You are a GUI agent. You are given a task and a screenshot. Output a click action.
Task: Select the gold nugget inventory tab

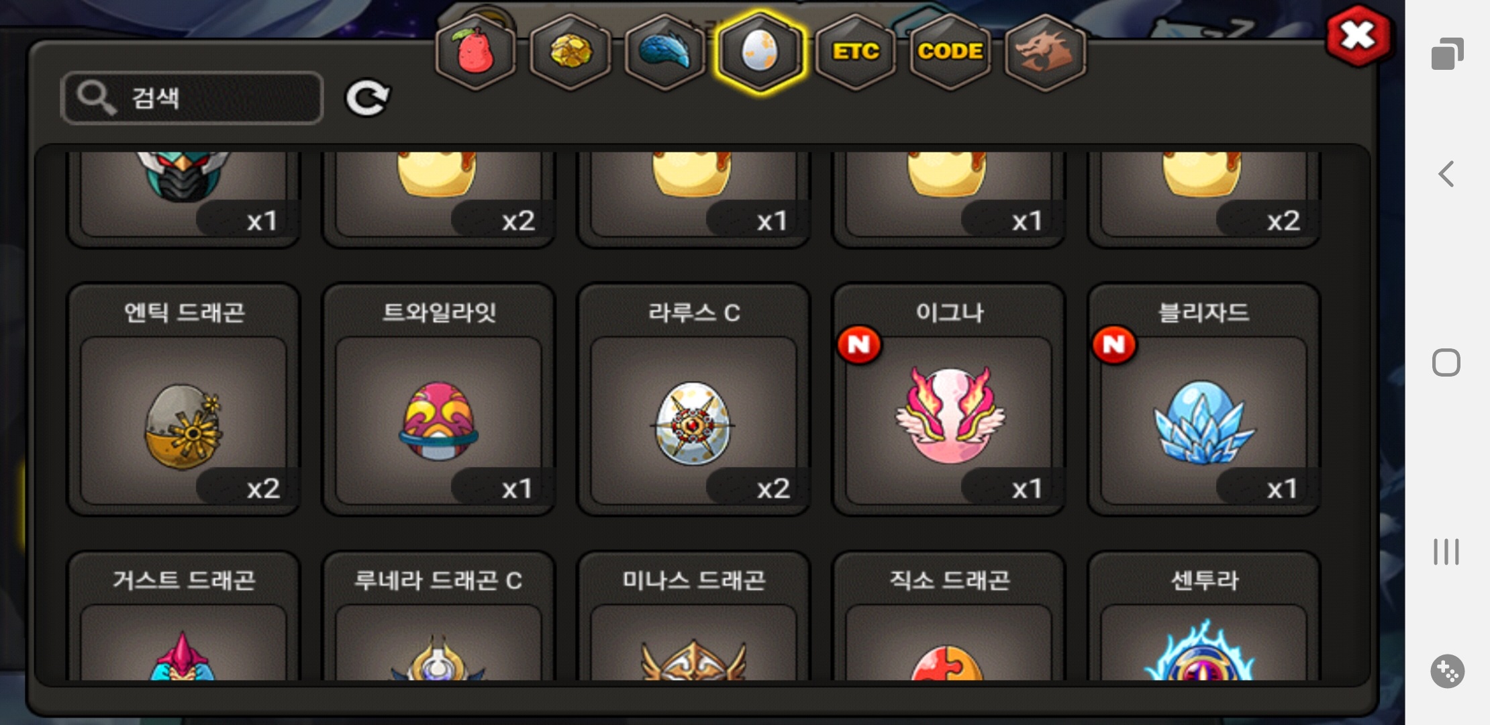pos(570,52)
